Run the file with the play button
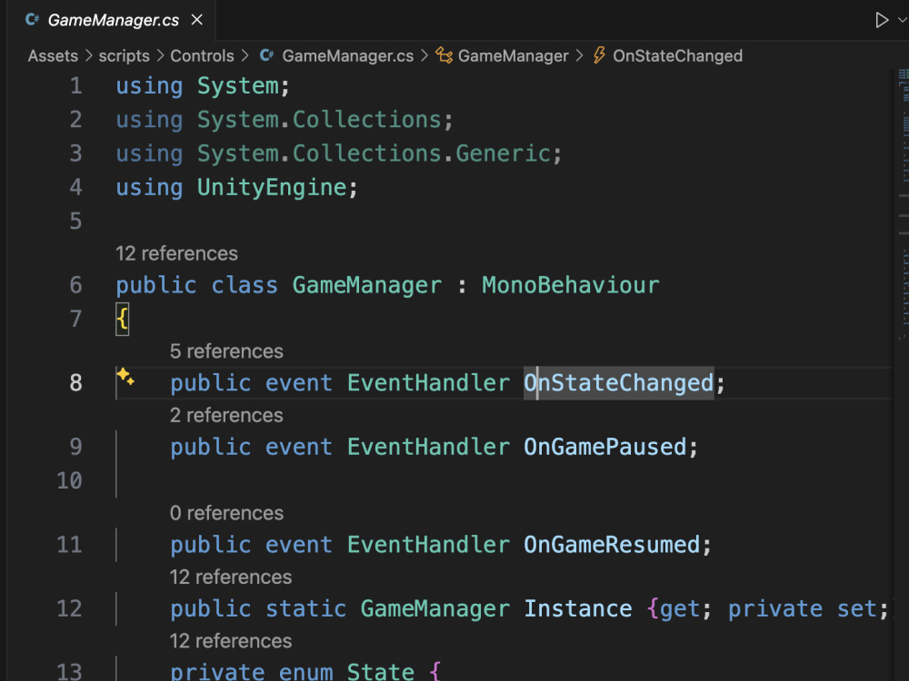 tap(881, 20)
